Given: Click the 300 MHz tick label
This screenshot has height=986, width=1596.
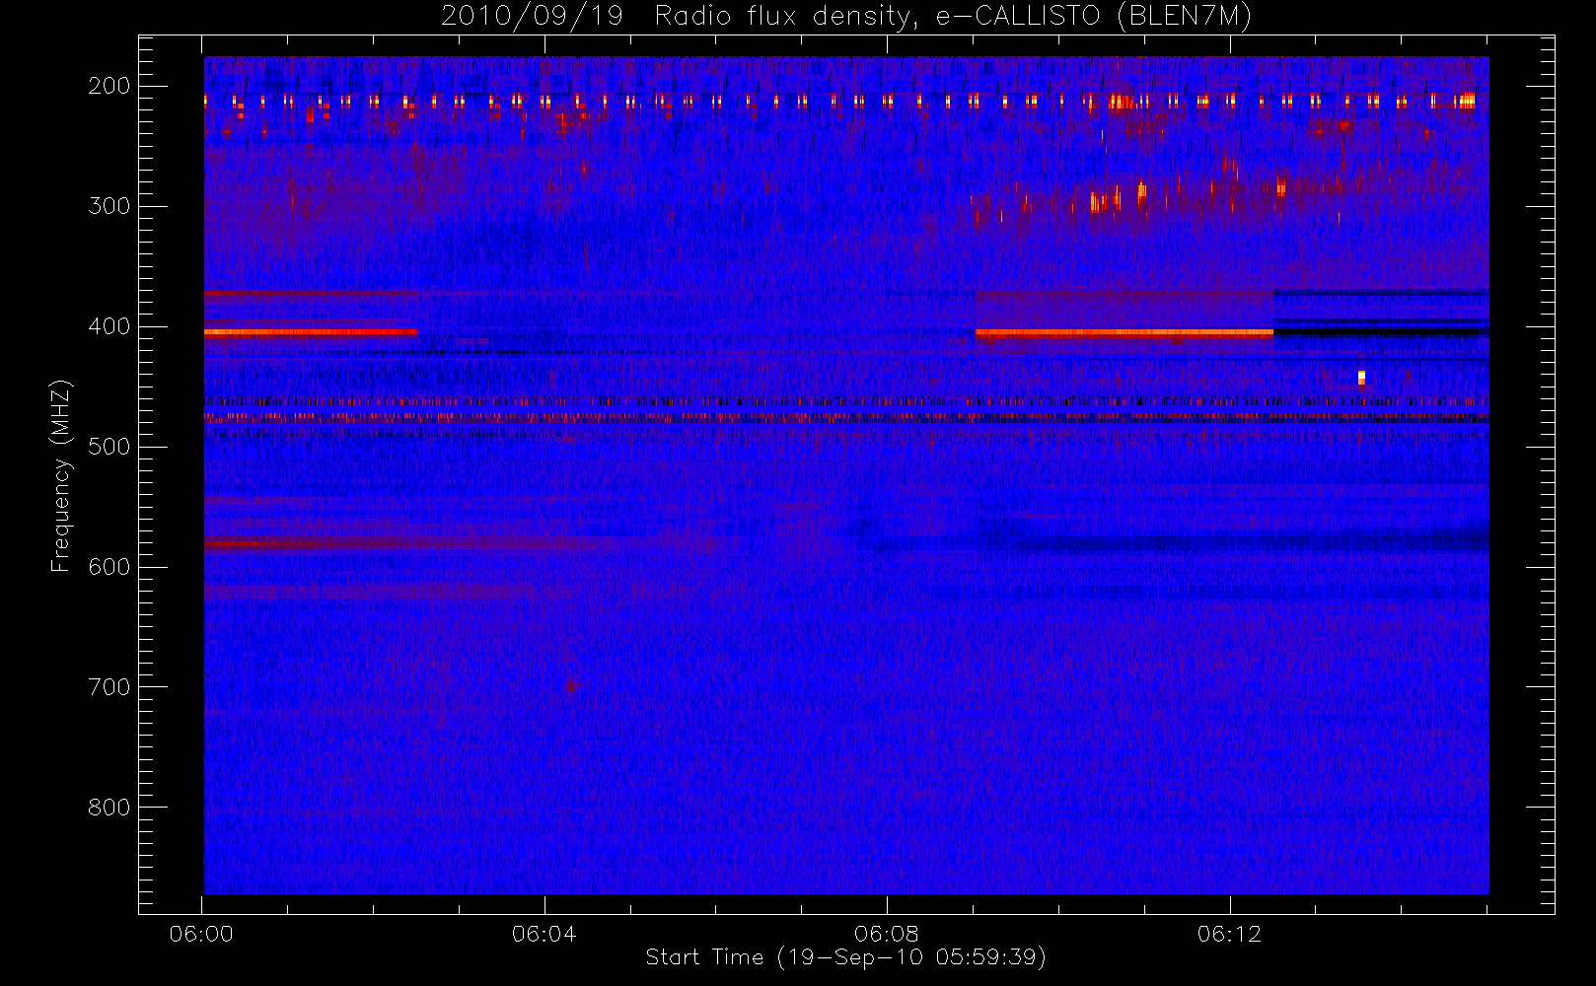Looking at the screenshot, I should (109, 206).
